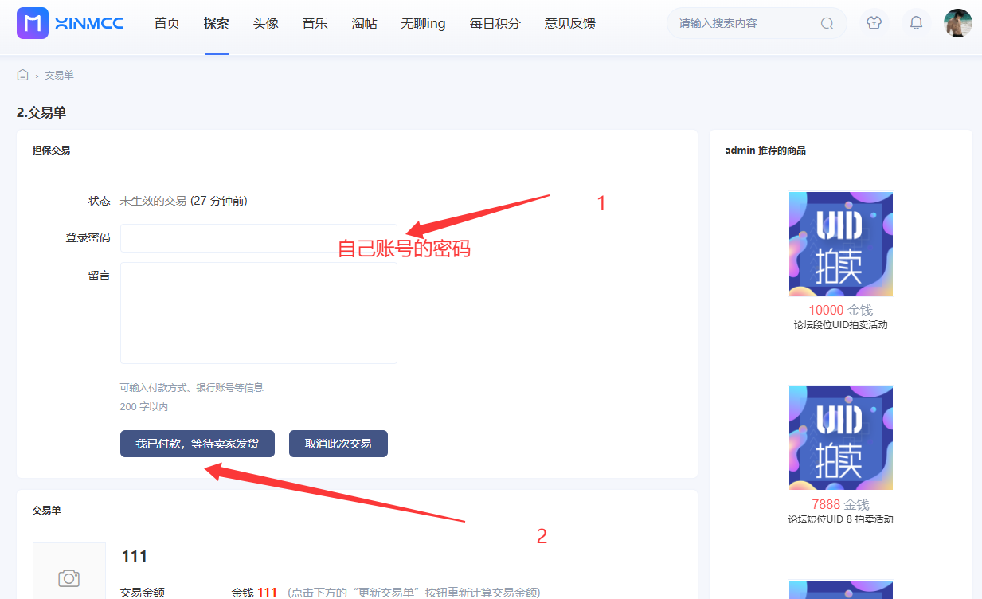Click the breadcrumb home icon

click(x=22, y=75)
